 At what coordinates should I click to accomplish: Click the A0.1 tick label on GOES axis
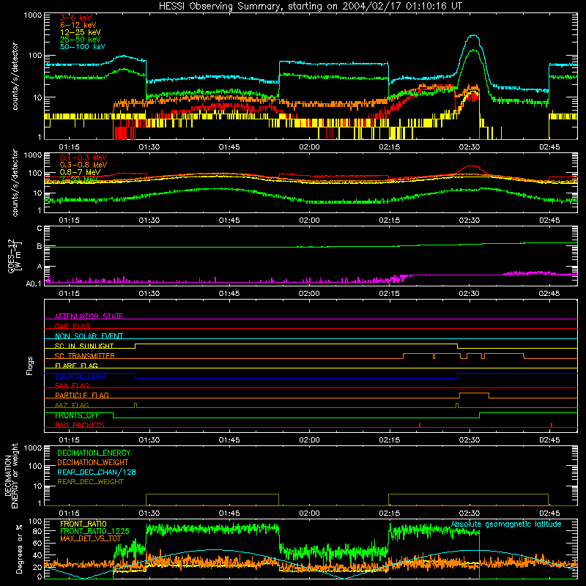pyautogui.click(x=34, y=283)
